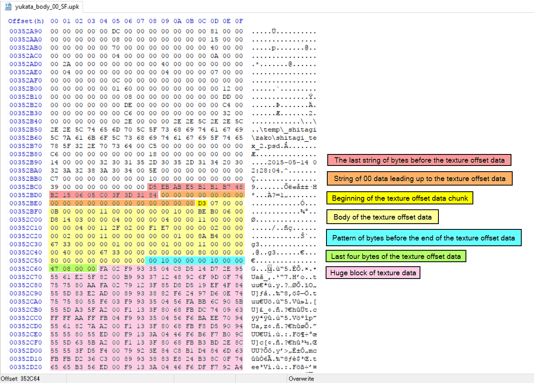Click byte 47 in row 00352C60
Screen dimensions: 534x383
point(54,269)
